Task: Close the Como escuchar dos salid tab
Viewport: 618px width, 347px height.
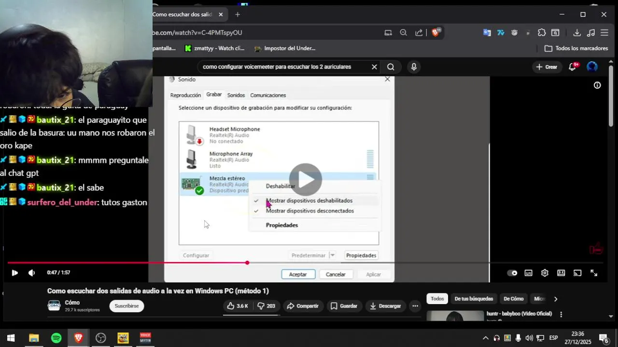Action: click(221, 14)
